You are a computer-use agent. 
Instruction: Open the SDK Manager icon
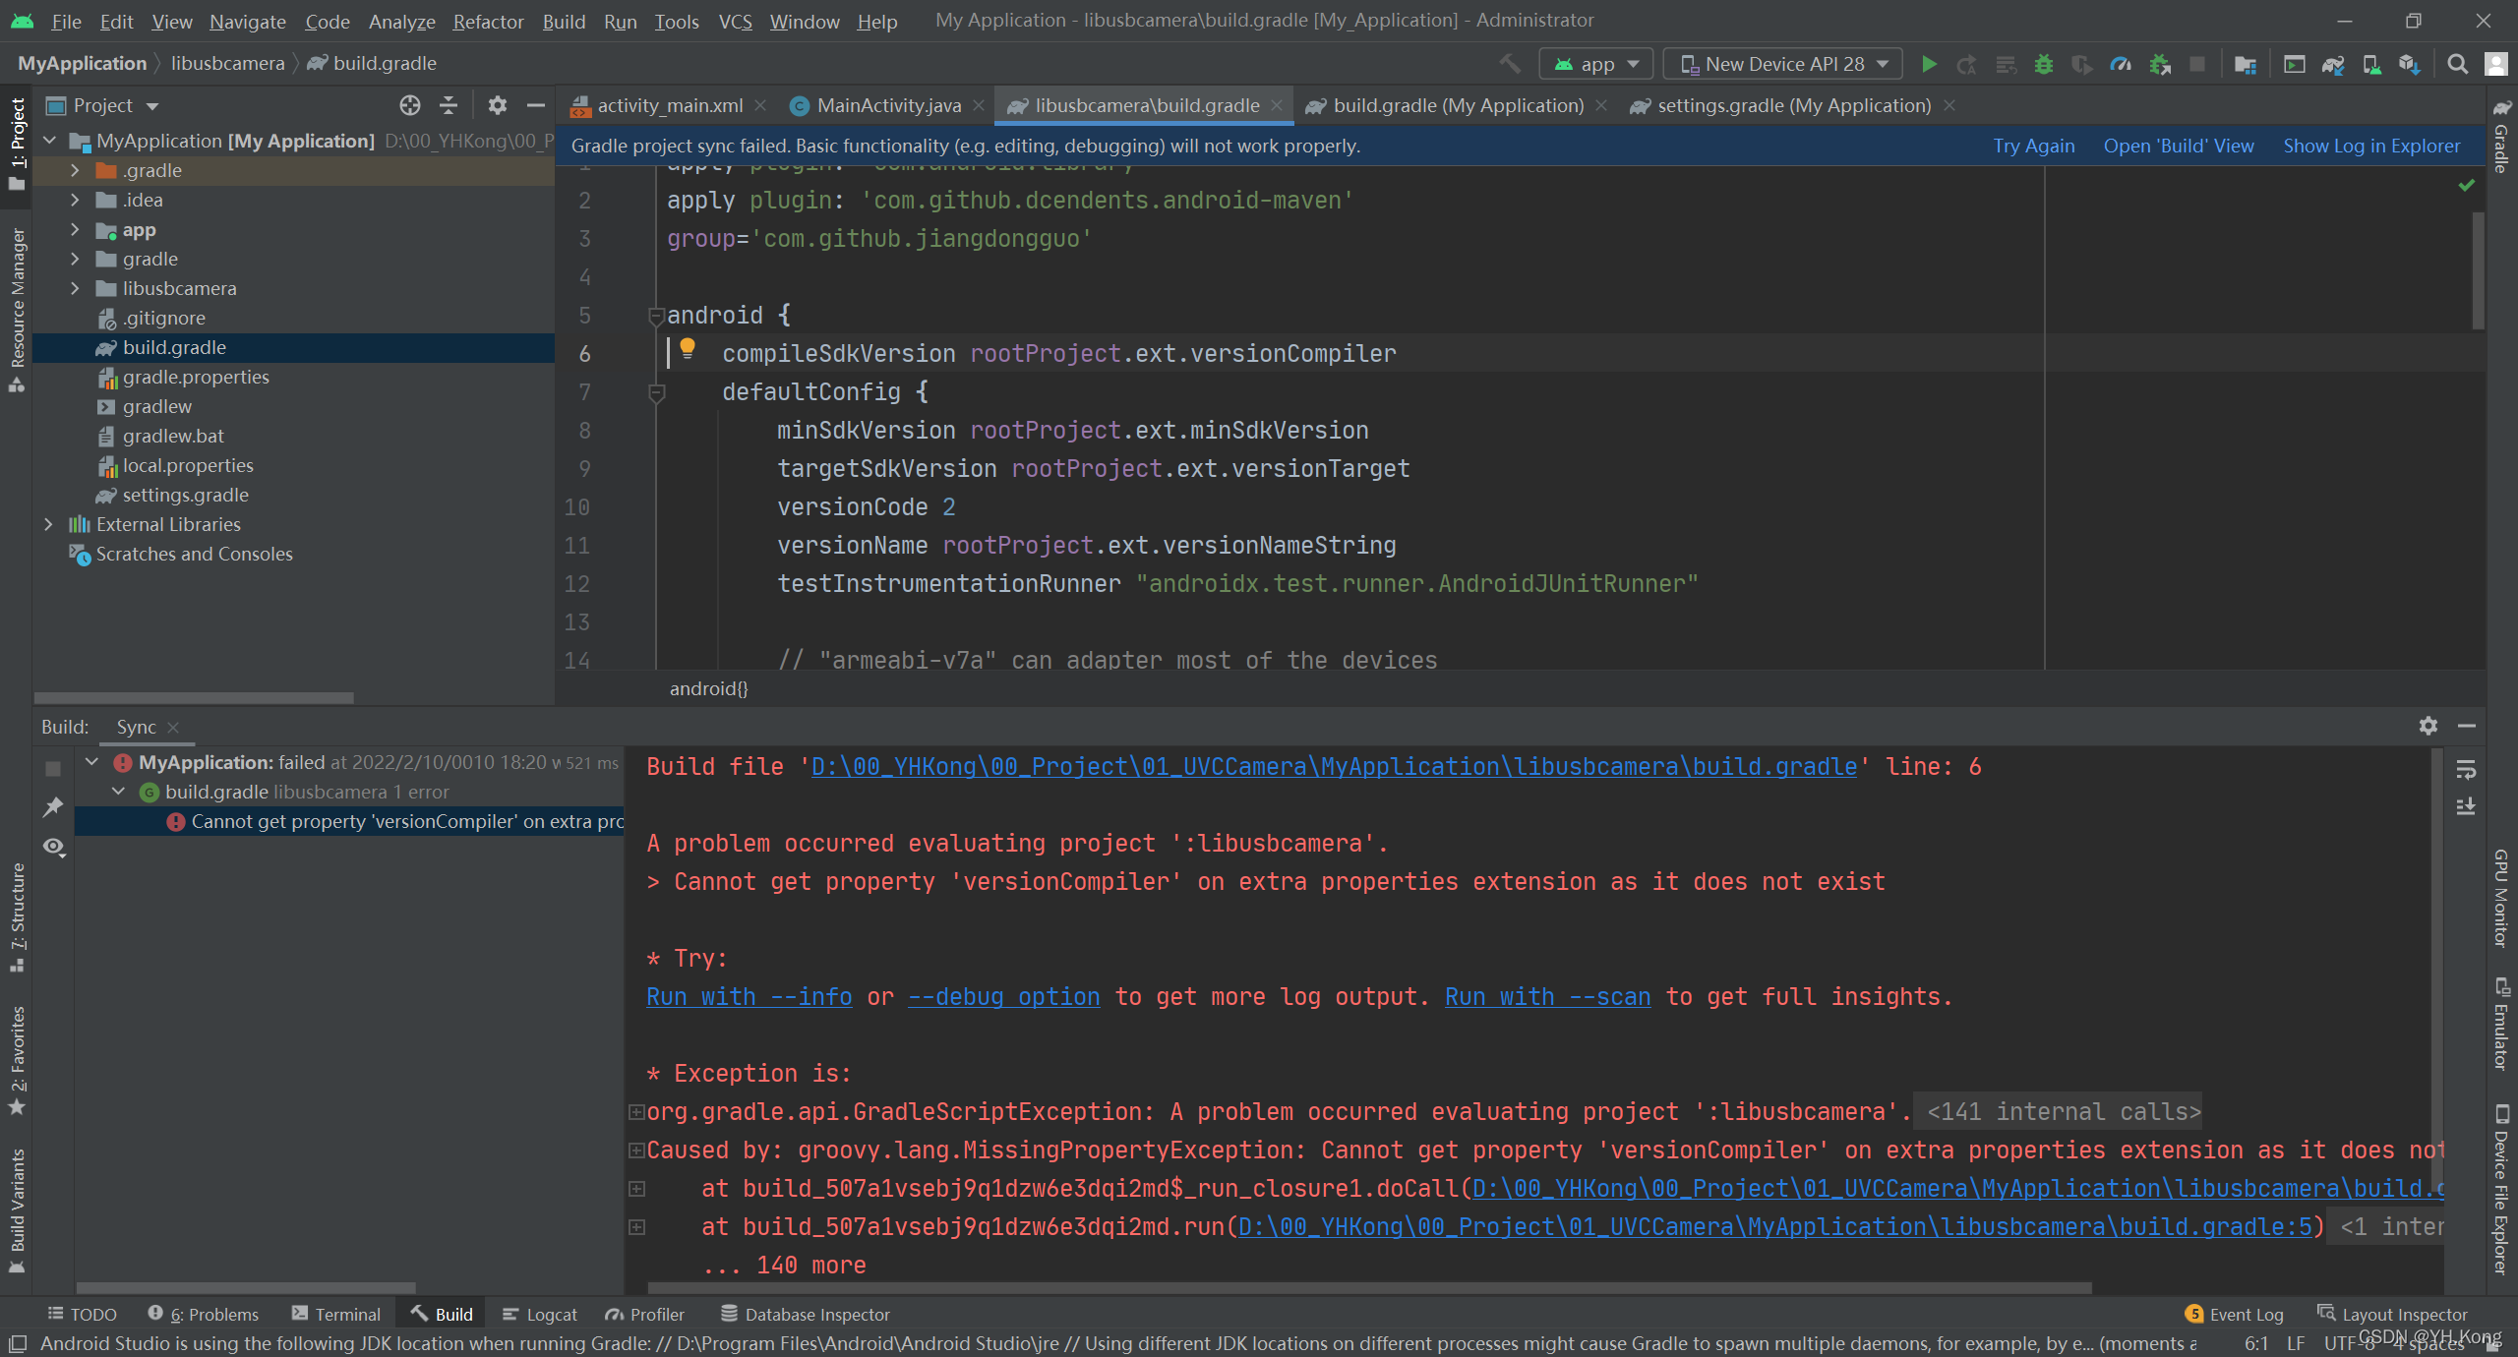[2409, 64]
